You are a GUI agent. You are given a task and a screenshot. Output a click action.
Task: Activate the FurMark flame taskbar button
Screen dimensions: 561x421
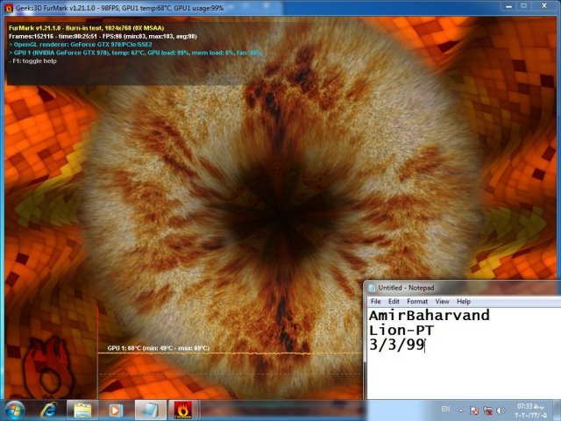tap(183, 410)
